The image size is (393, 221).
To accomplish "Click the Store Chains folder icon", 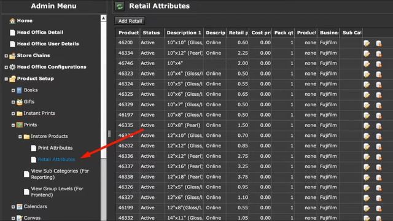I will (12, 56).
